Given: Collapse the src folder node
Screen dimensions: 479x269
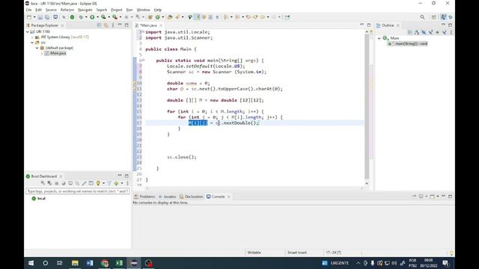Looking at the screenshot, I should pyautogui.click(x=32, y=43).
